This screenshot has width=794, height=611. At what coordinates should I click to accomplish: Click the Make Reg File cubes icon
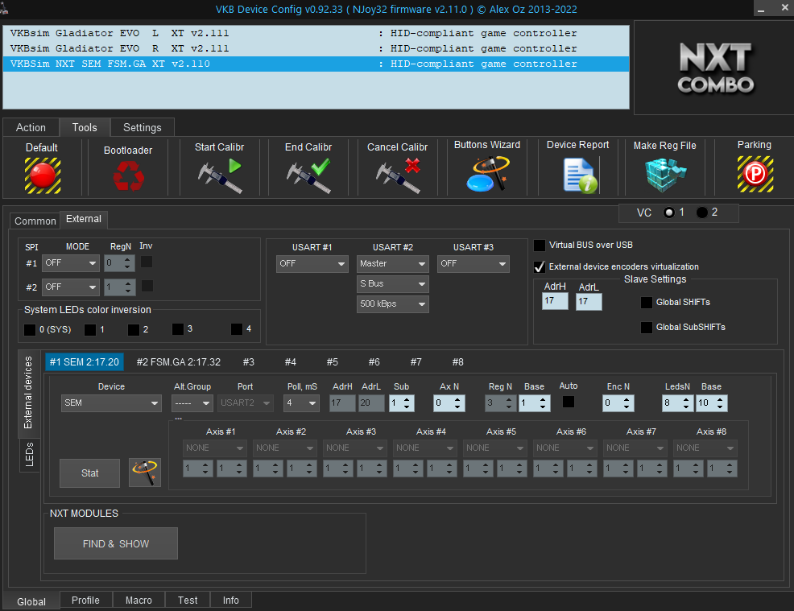665,175
